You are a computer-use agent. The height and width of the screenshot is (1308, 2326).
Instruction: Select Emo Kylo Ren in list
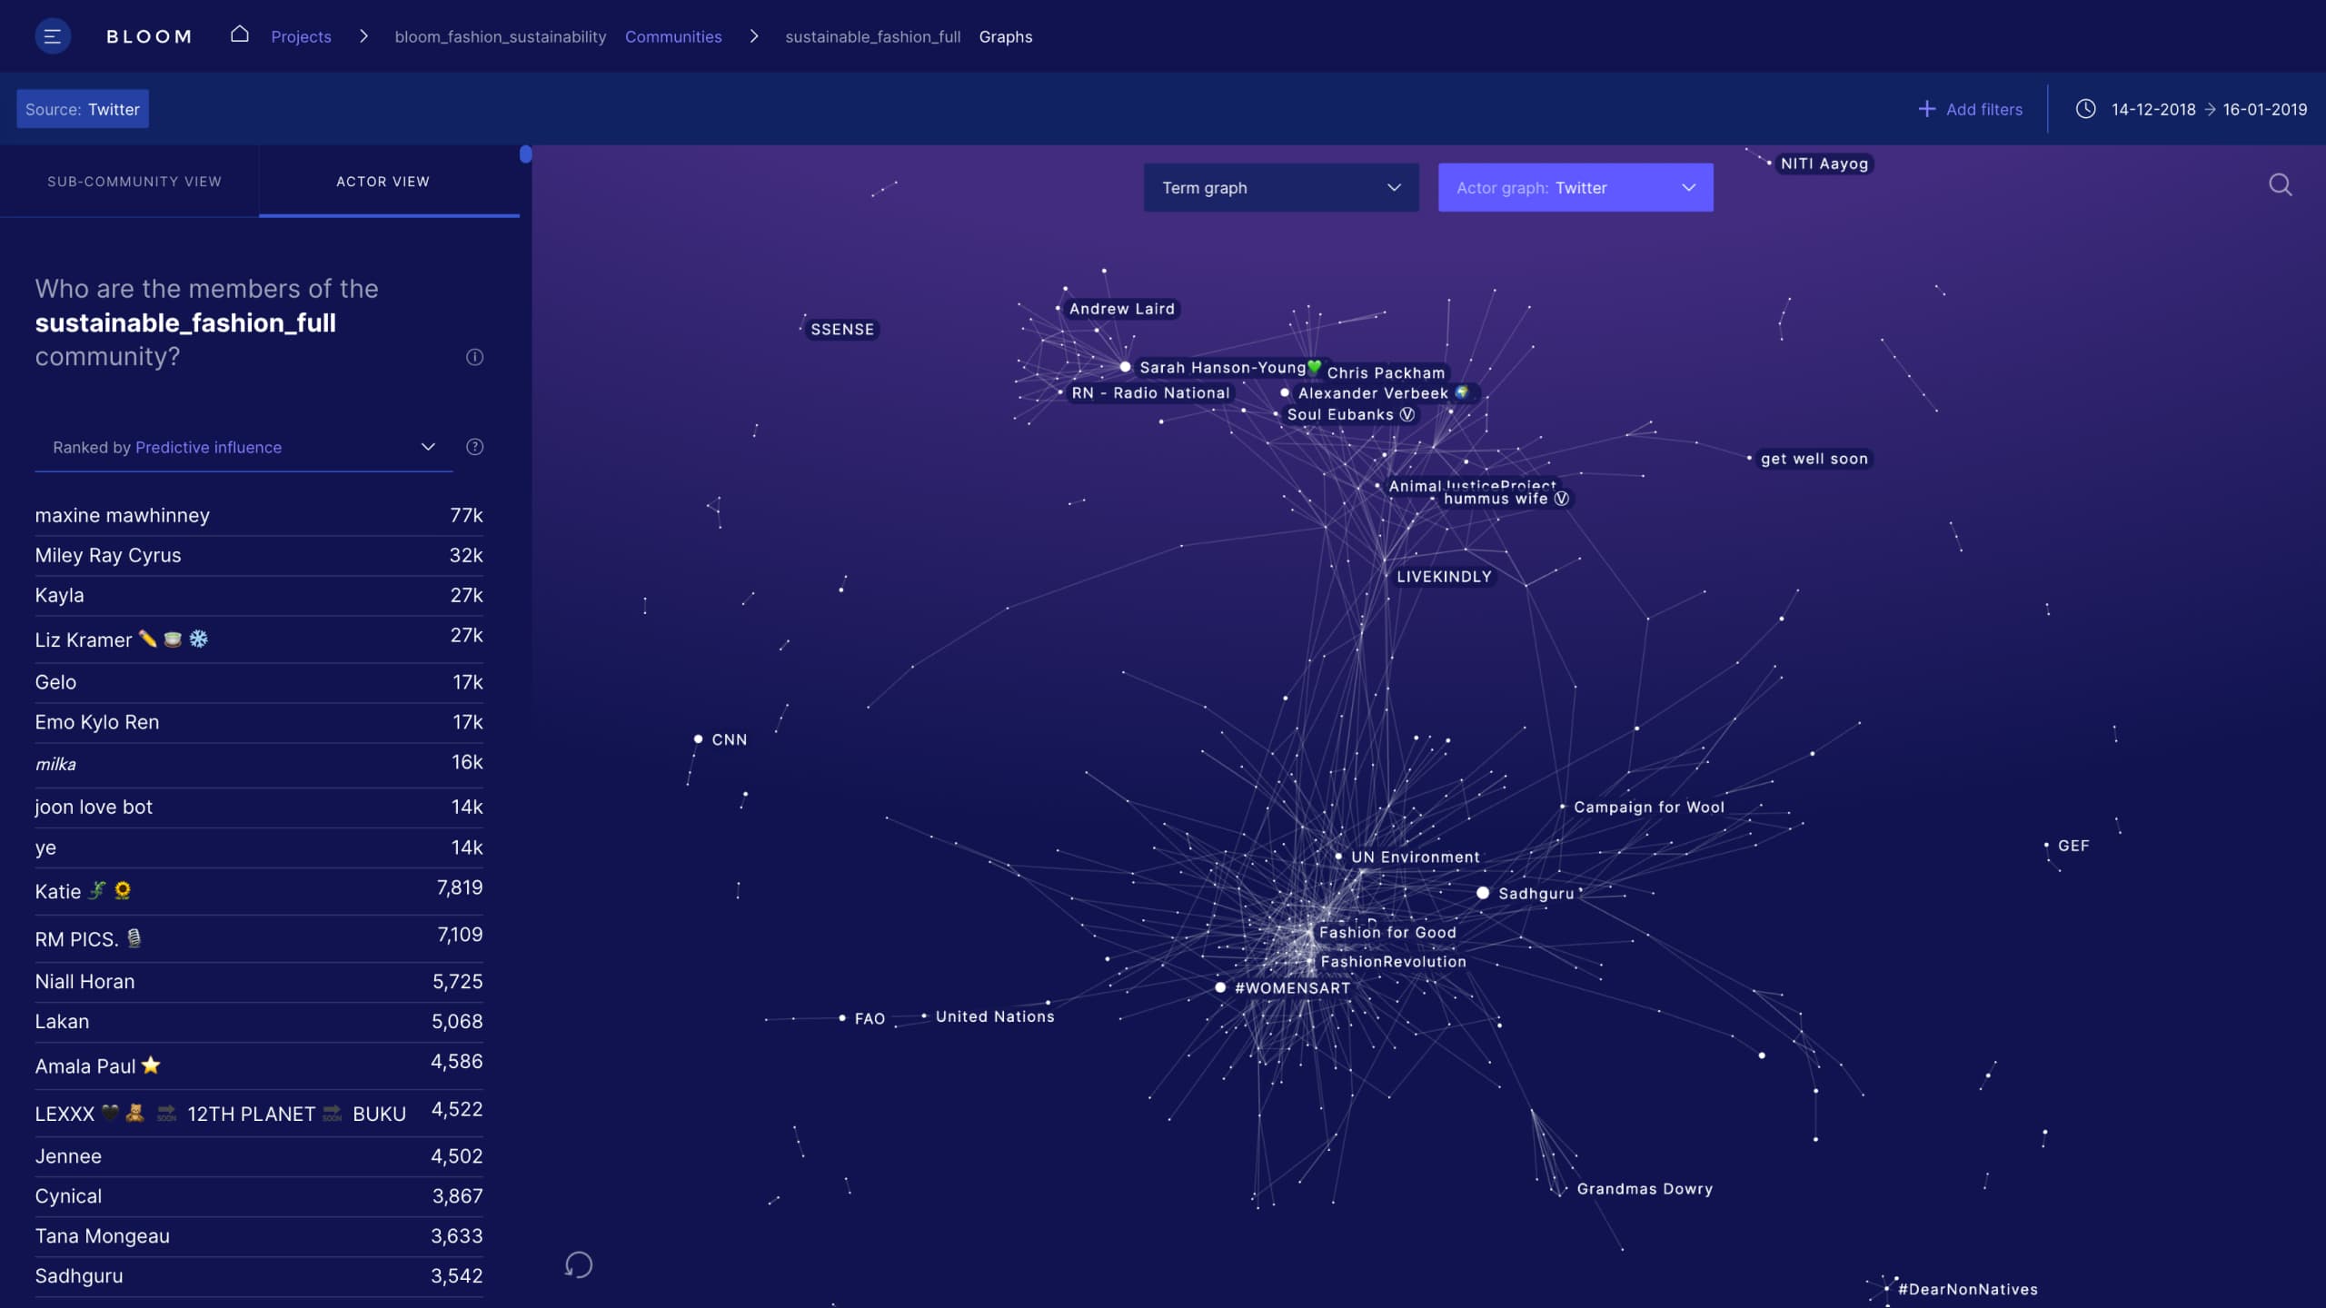click(259, 722)
